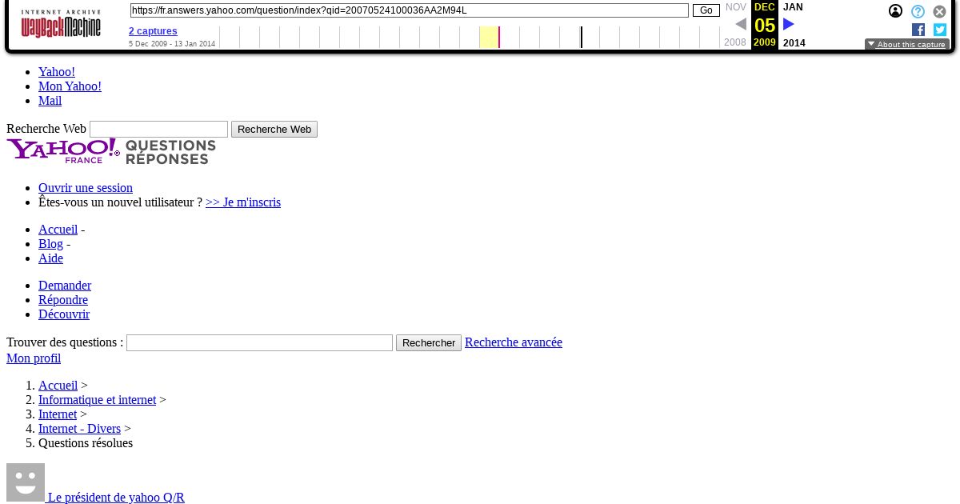Open the Aide navigation link
960x504 pixels.
pos(50,258)
